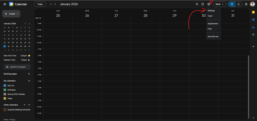Choose Settings from the gear menu
This screenshot has height=121, width=257.
click(x=213, y=11)
